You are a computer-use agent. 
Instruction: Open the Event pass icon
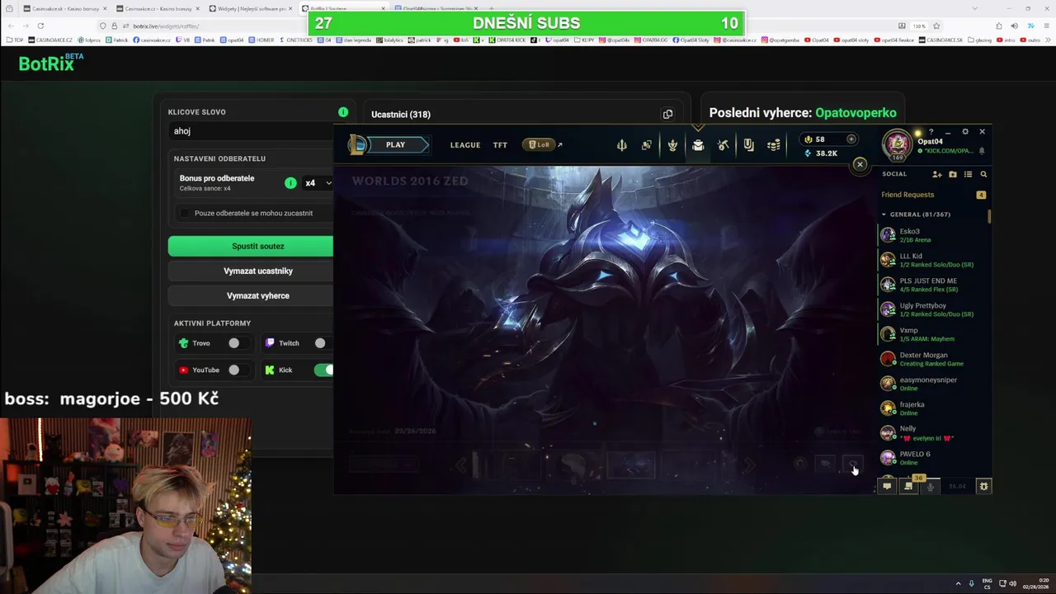click(x=748, y=145)
